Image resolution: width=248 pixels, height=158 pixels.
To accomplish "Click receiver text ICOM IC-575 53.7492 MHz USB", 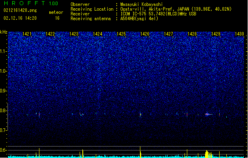I will click(x=158, y=14).
